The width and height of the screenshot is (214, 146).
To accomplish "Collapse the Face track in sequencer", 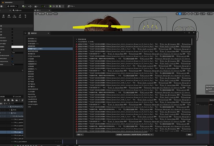I will pos(10,113).
